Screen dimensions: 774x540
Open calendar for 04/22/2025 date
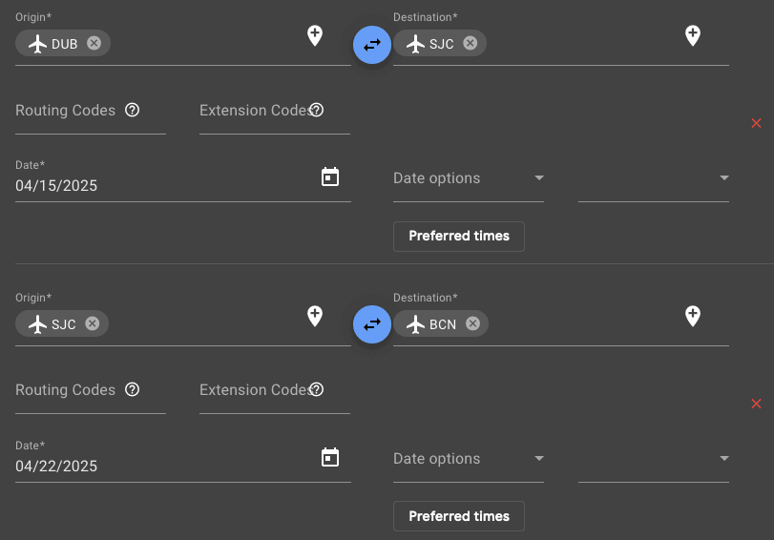330,457
